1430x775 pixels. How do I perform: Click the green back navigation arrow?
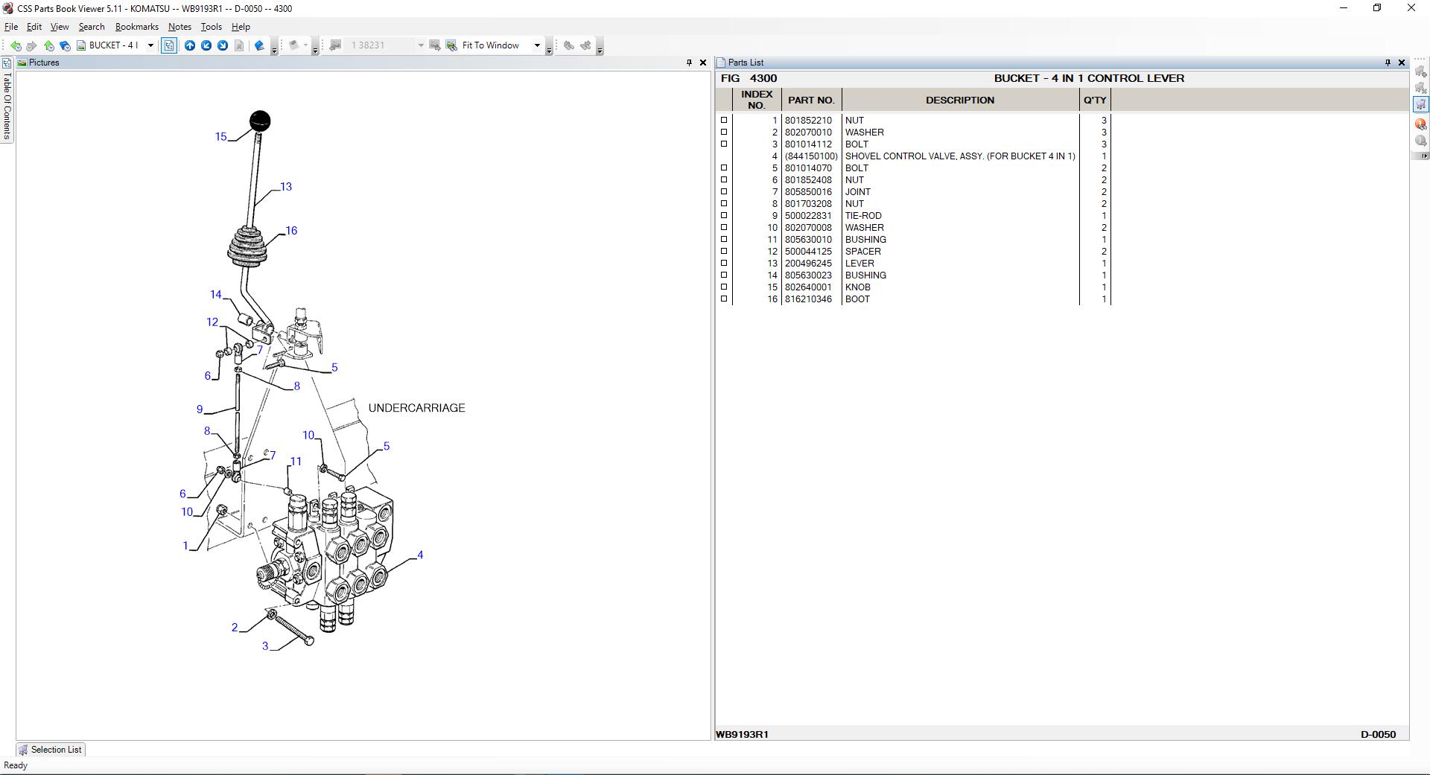point(16,45)
